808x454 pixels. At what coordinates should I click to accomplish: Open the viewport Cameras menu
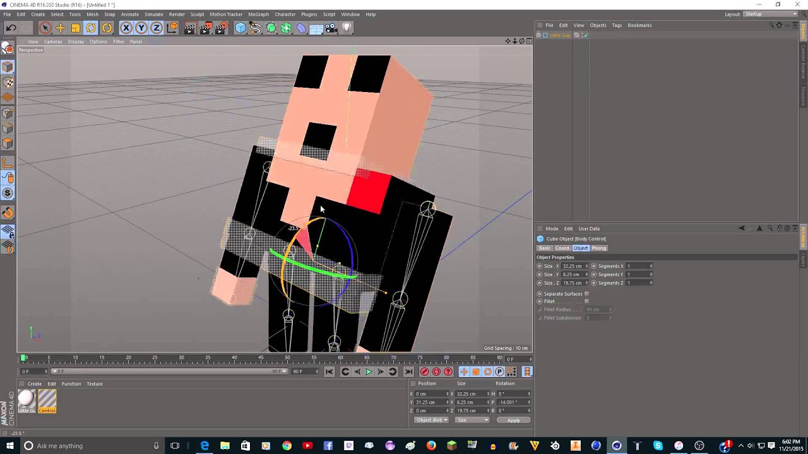tap(53, 42)
